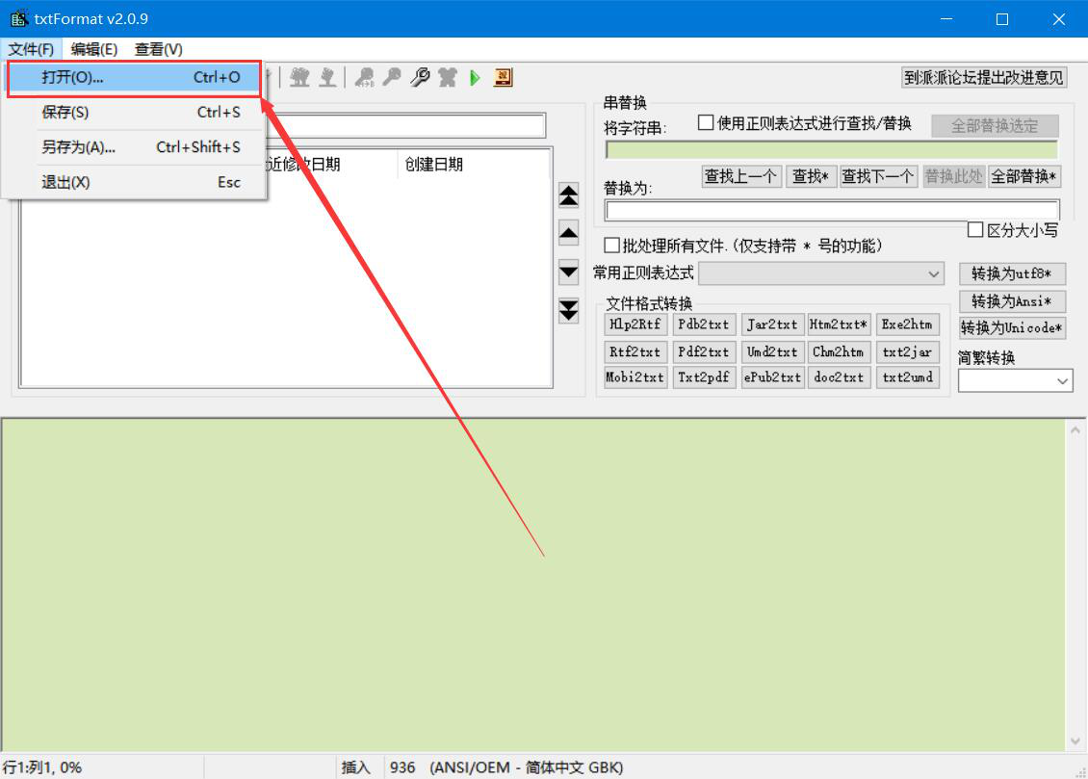Screen dimensions: 1088x779
Task: Click the 转换为Unicode* button
Action: click(x=1012, y=327)
